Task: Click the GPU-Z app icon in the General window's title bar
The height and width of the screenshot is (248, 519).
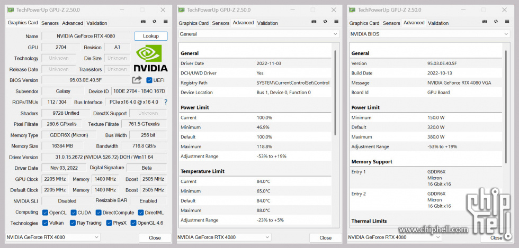Action: pyautogui.click(x=181, y=10)
